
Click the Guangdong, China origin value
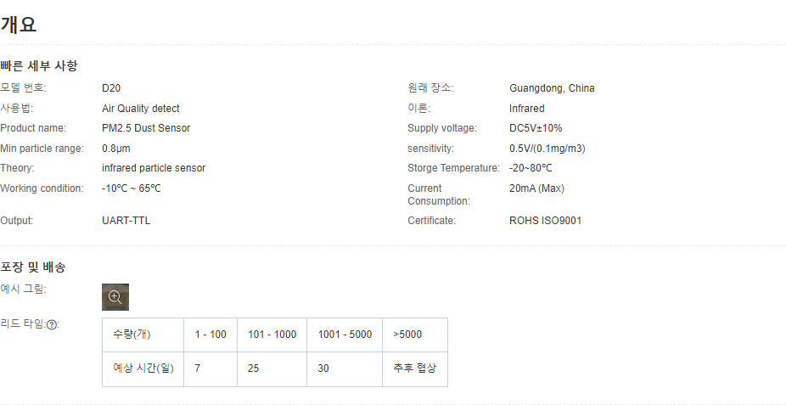tap(552, 88)
